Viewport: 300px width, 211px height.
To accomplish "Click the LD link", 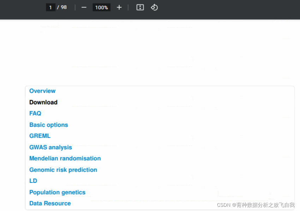I will 33,181.
